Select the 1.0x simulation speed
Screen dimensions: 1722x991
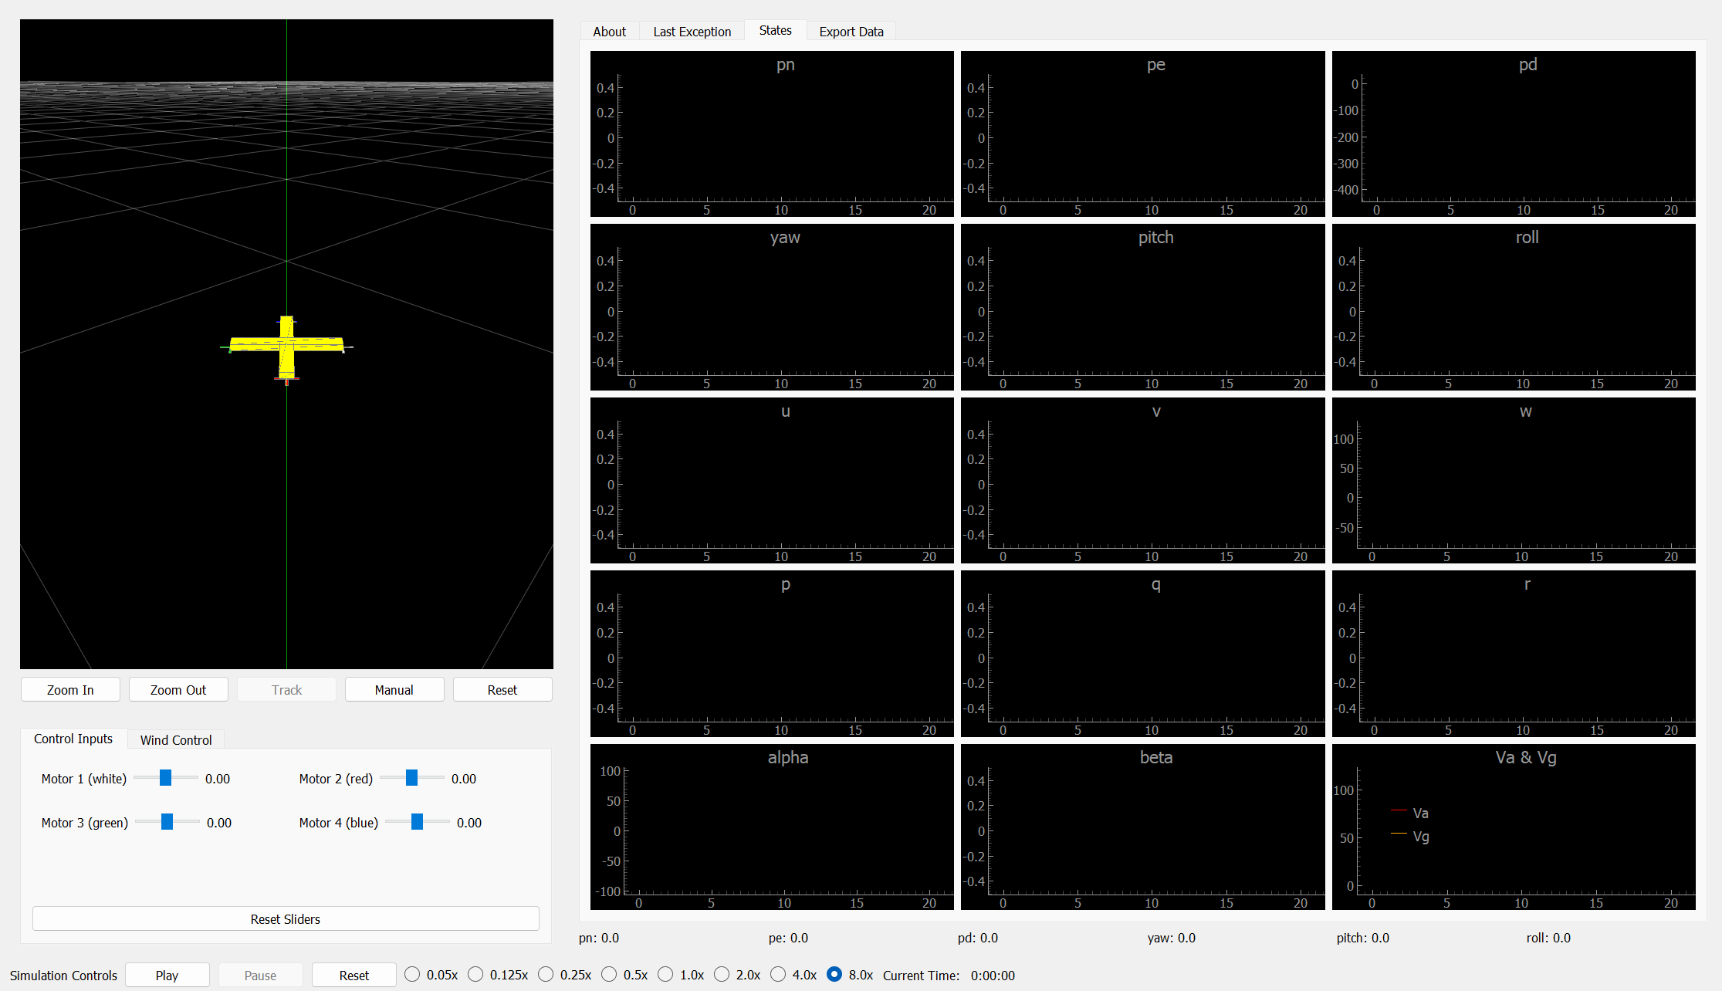[666, 974]
